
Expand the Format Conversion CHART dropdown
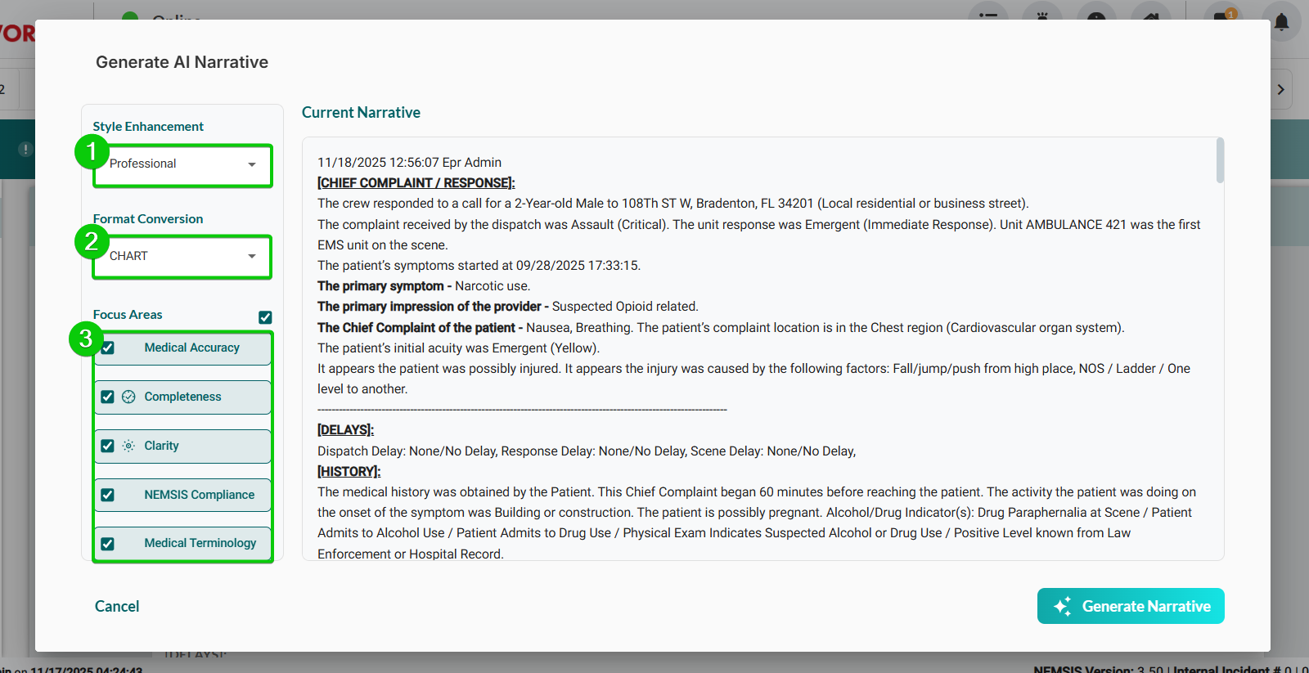(x=182, y=257)
